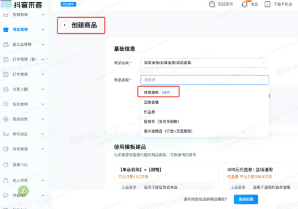Screen dimensions: 298x209
Task: Open 在线咨询 online chat icon
Action: tap(212, 4)
